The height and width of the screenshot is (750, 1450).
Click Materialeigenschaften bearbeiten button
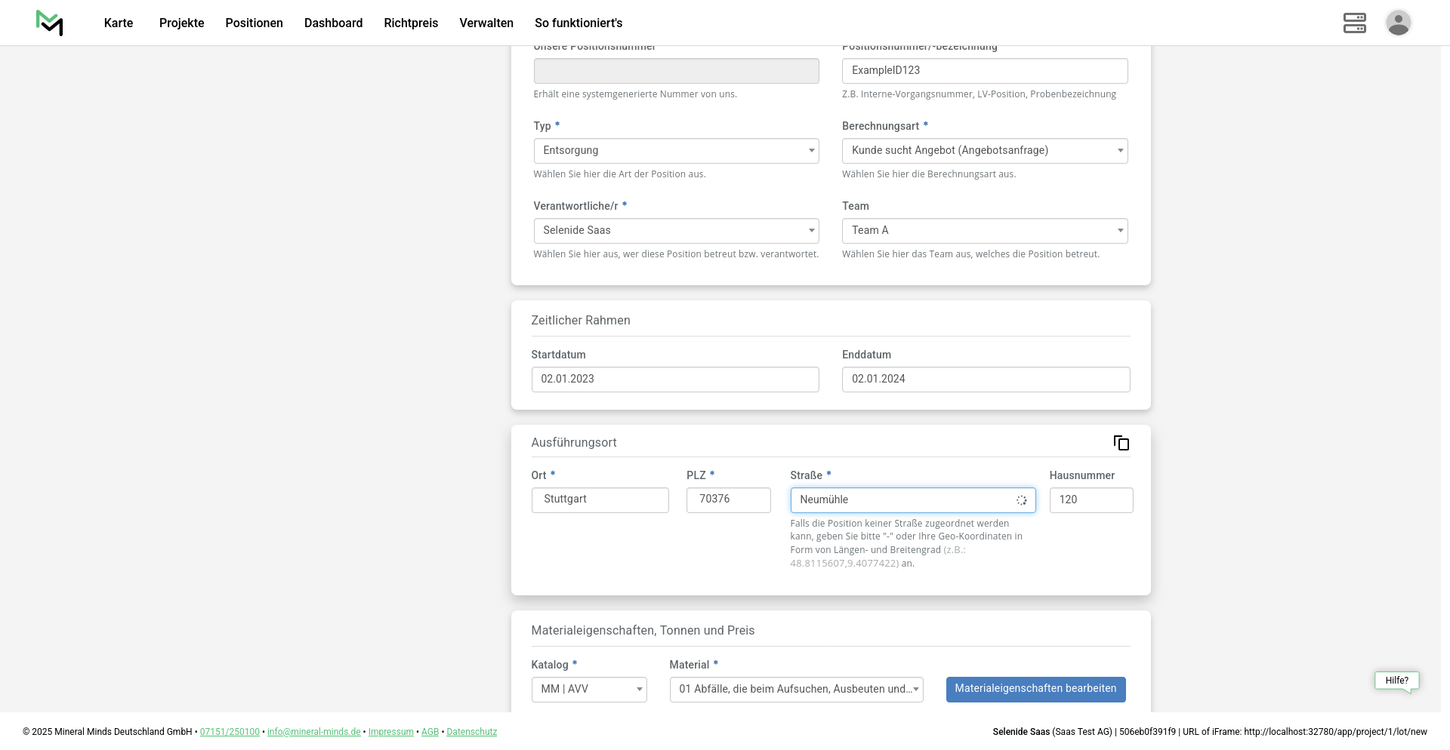[1035, 689]
